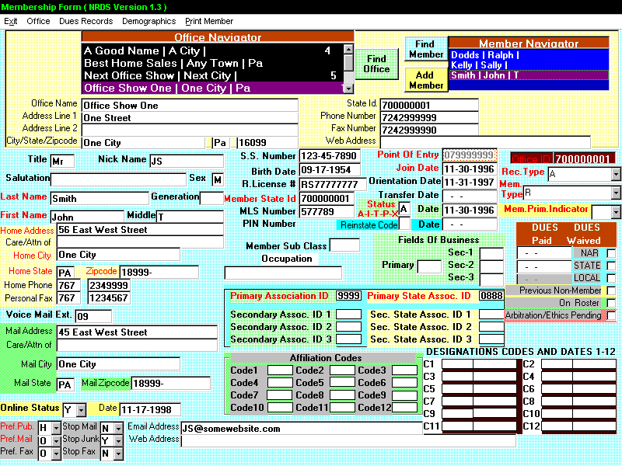Open the Online Status dropdown
The height and width of the screenshot is (466, 622).
tap(82, 409)
